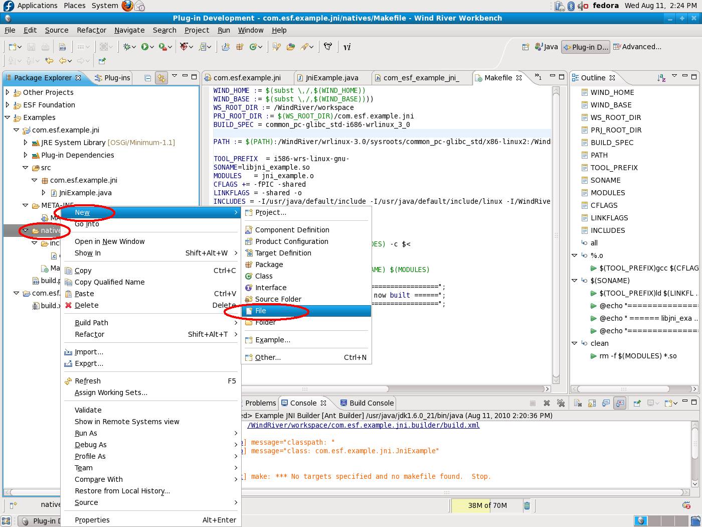
Task: Click the Clear Console icon
Action: (578, 403)
